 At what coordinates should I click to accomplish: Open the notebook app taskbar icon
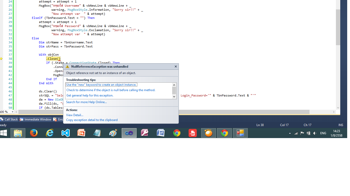(x=97, y=133)
